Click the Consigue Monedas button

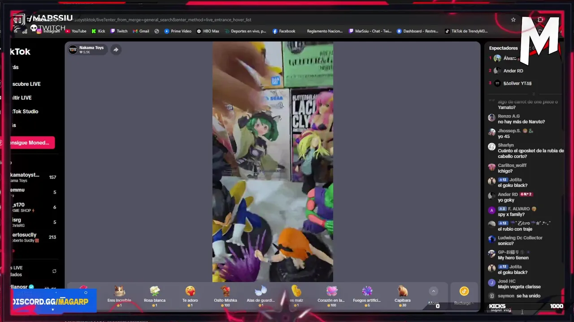pyautogui.click(x=32, y=143)
